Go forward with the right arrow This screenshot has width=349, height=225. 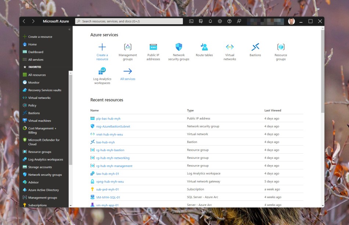point(33,21)
